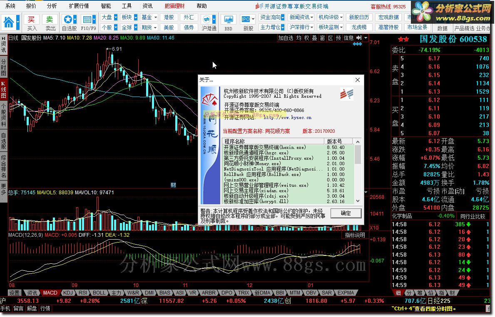Toggle the X10 volume scale label

374,228
